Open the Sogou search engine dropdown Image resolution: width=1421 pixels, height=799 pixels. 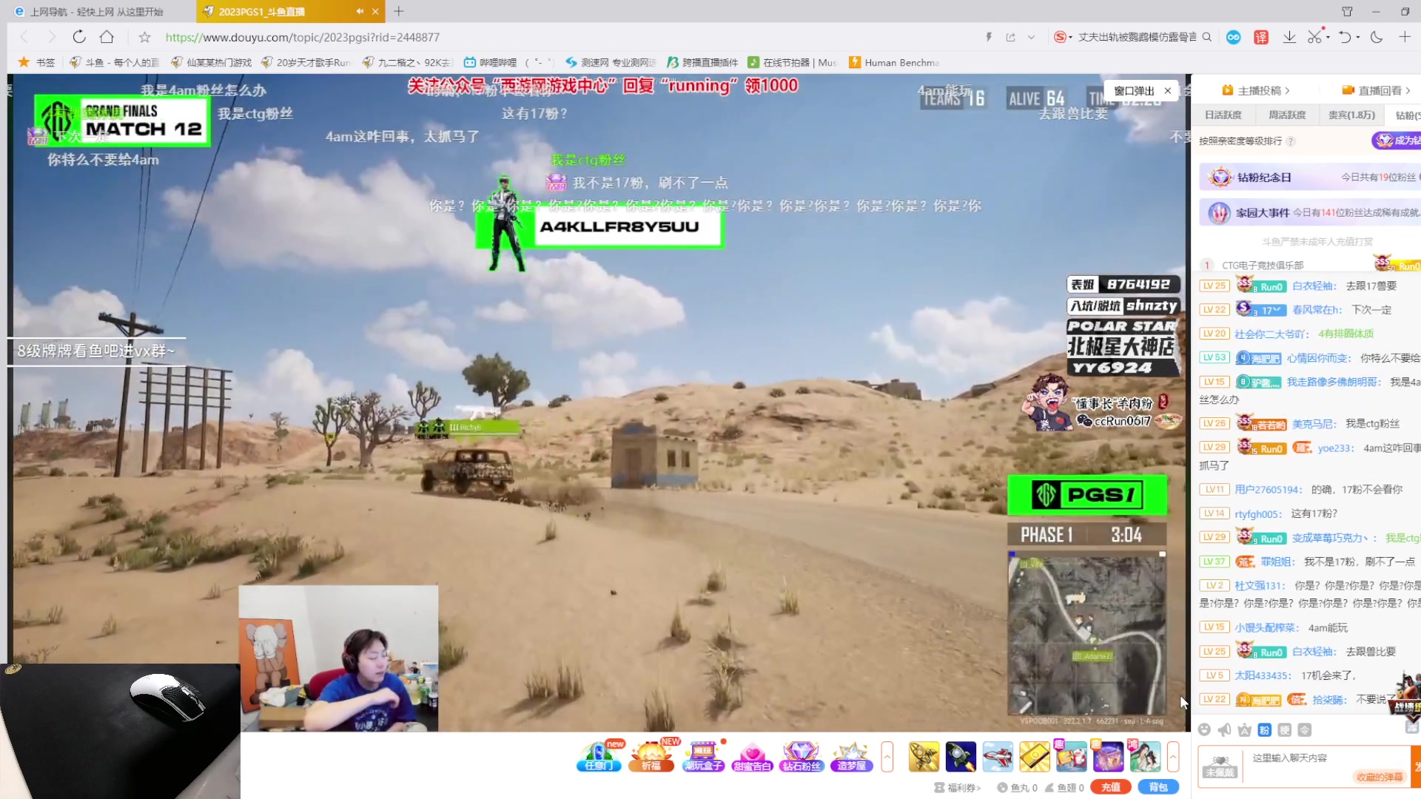point(1064,37)
